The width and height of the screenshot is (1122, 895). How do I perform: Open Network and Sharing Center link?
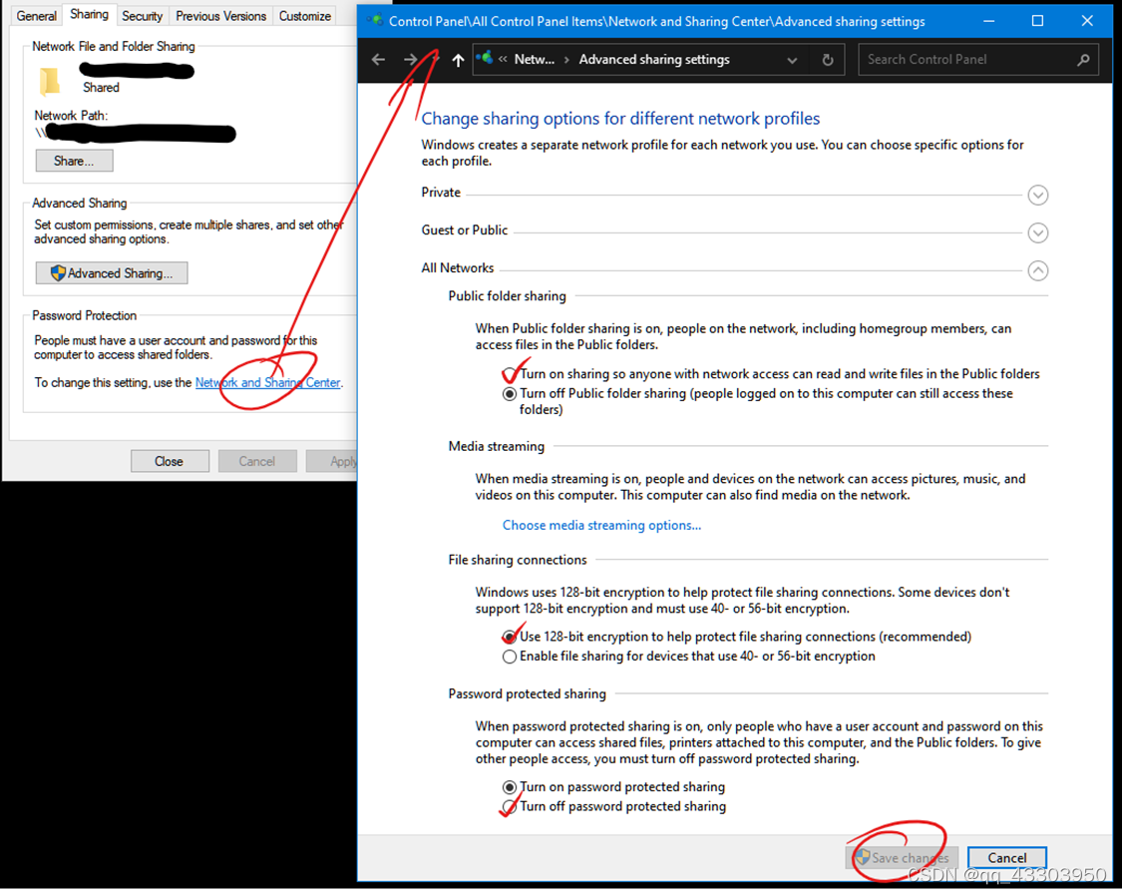coord(267,383)
